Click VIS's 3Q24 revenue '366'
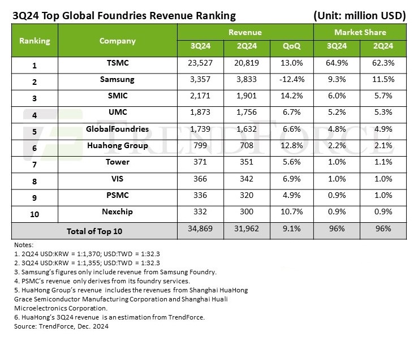The image size is (418, 341). click(200, 179)
